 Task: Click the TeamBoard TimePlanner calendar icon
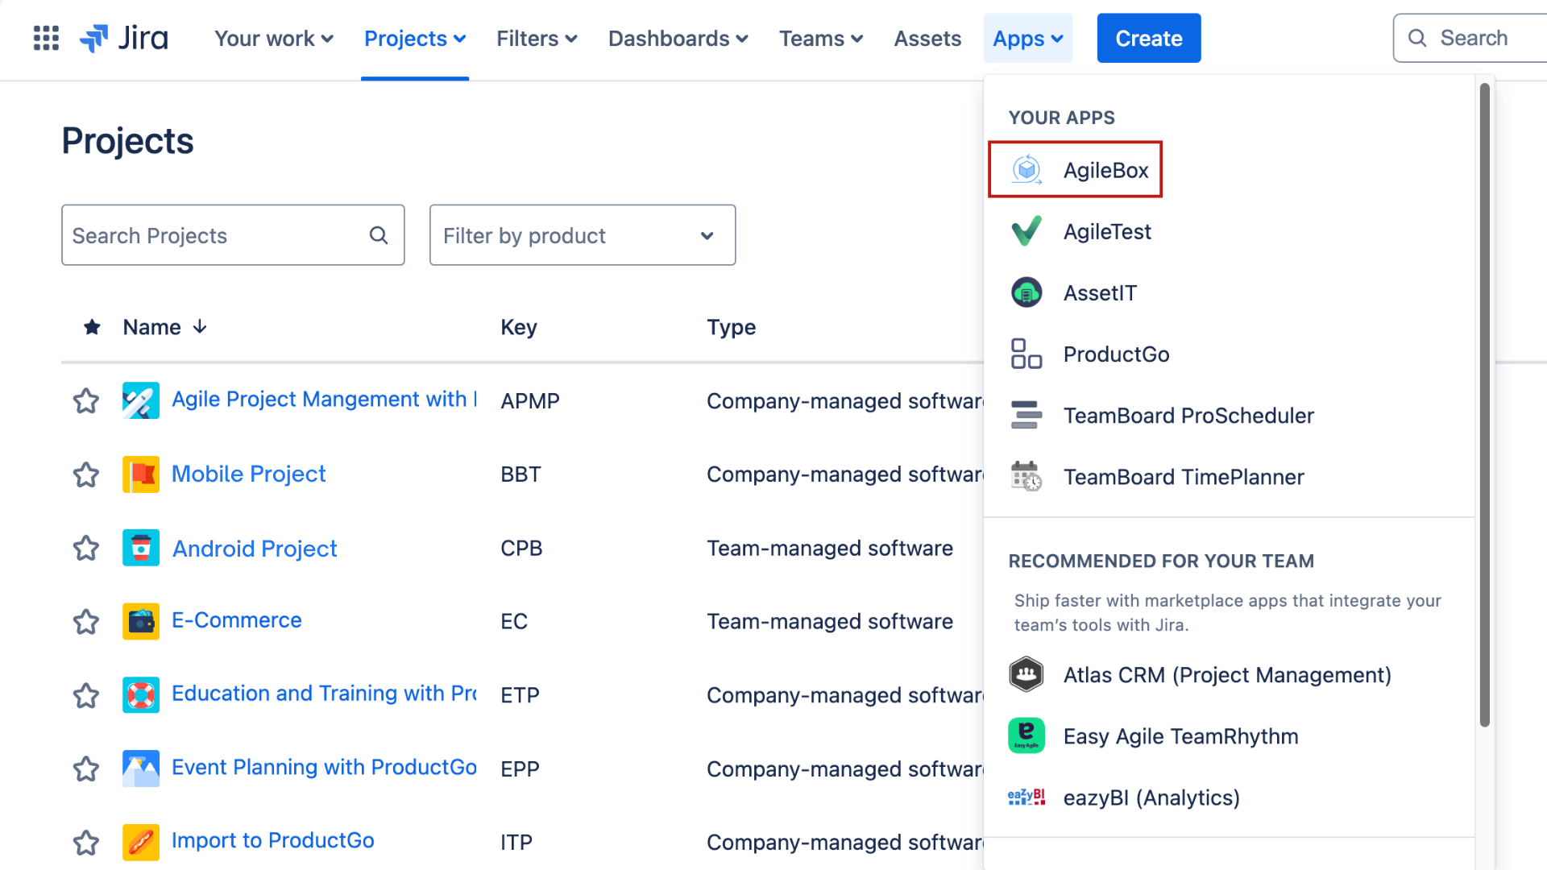tap(1026, 476)
